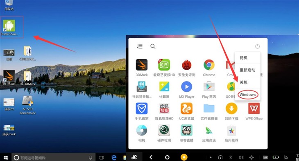
Task: Select Windows in the power menu
Action: [248, 95]
